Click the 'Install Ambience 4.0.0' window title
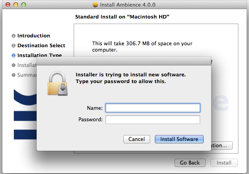249x174 pixels. (128, 5)
